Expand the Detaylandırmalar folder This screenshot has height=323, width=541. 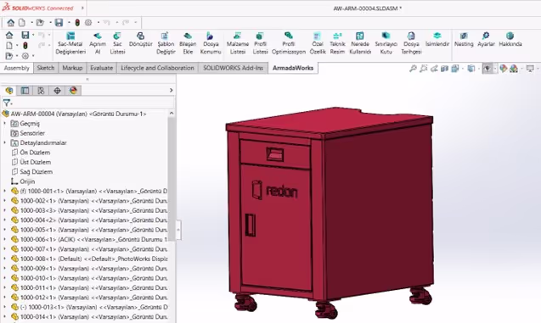pos(5,142)
